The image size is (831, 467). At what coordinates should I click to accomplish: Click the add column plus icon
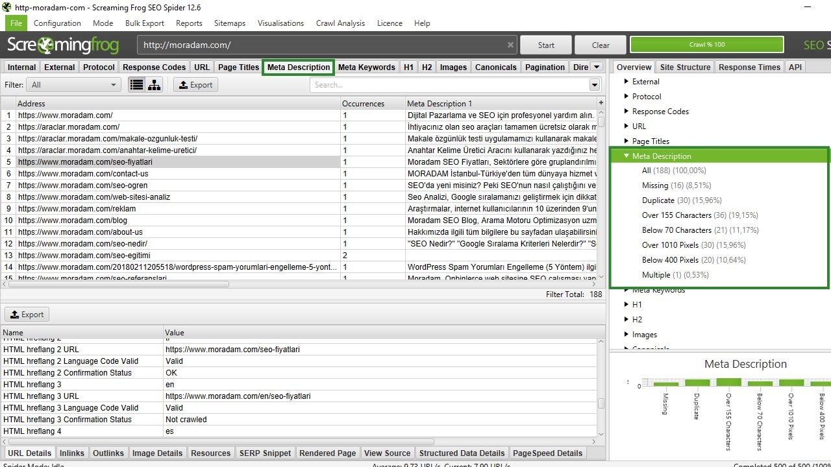pyautogui.click(x=601, y=103)
